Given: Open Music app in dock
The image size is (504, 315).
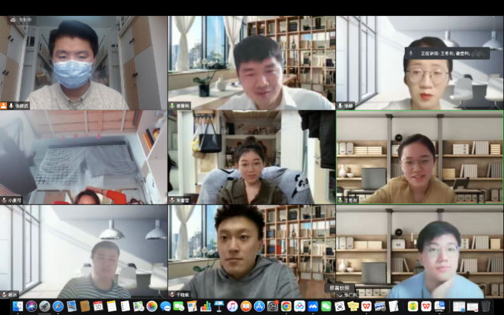Looking at the screenshot, I should tap(232, 306).
